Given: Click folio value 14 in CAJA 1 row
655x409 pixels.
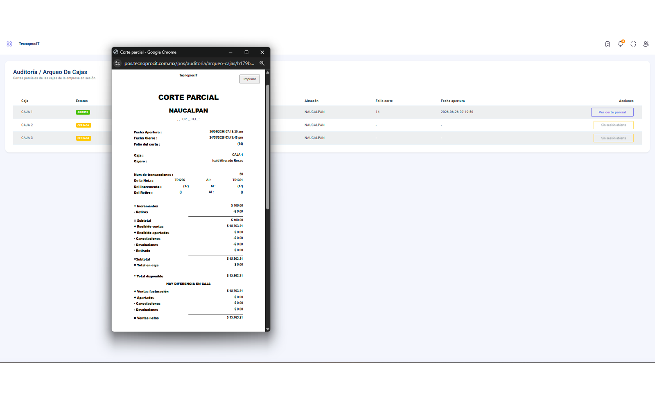Looking at the screenshot, I should tap(377, 112).
